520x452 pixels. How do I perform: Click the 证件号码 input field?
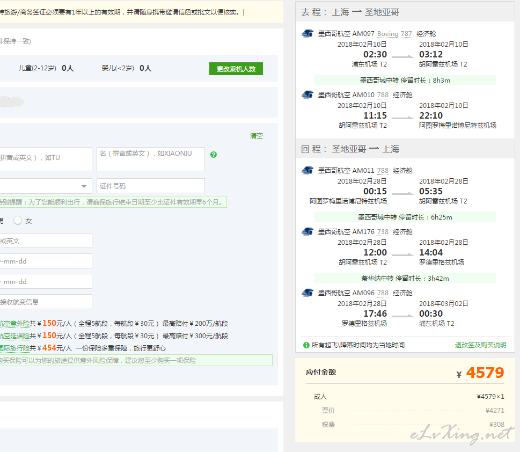tap(151, 186)
